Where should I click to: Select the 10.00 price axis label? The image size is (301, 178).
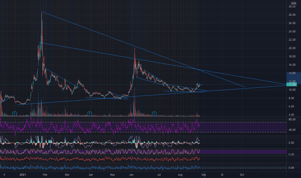292,90
